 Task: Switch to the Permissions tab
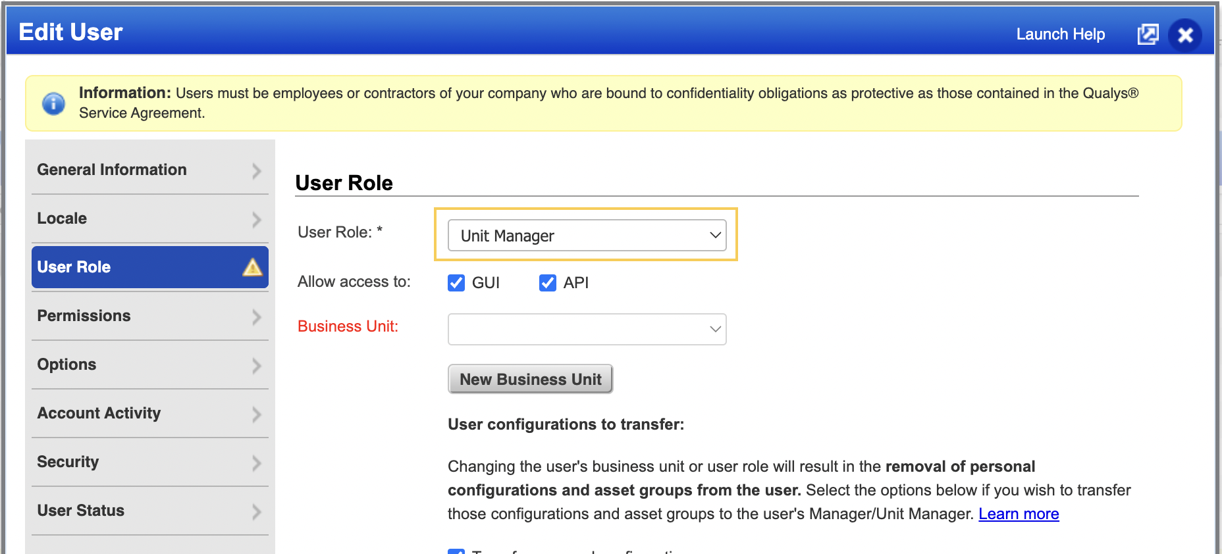point(150,316)
